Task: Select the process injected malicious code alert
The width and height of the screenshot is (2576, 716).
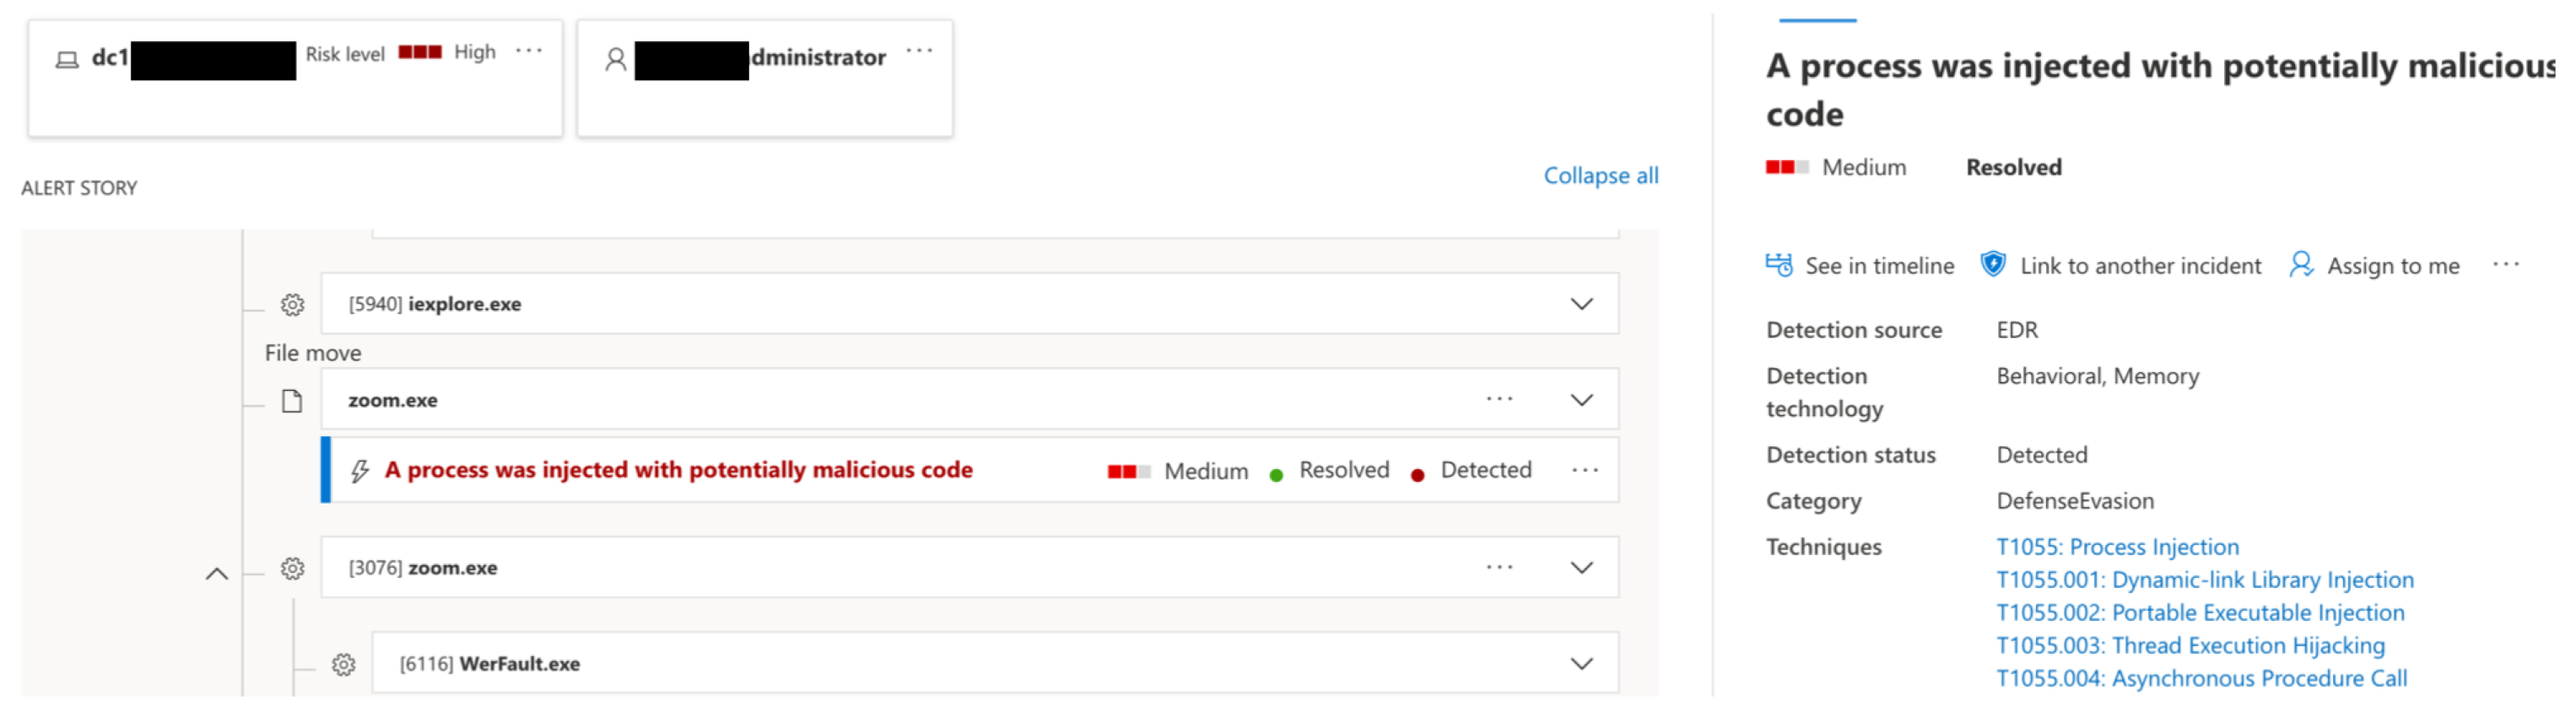Action: (x=678, y=470)
